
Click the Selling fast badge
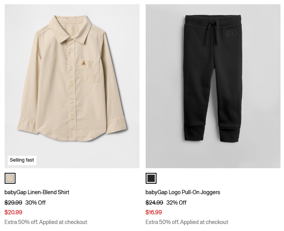22,160
